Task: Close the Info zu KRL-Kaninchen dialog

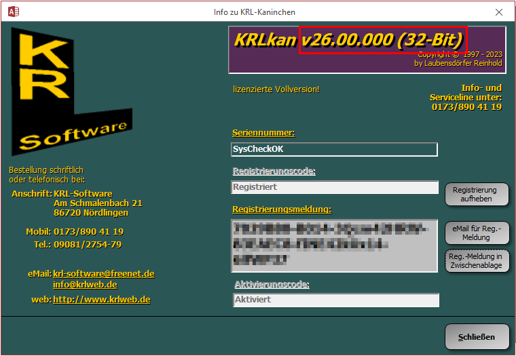Action: 499,12
